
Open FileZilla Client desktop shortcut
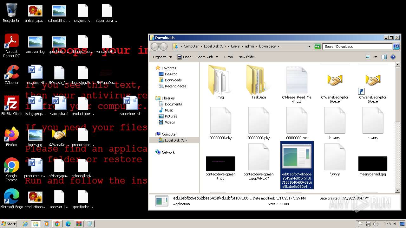pyautogui.click(x=11, y=106)
